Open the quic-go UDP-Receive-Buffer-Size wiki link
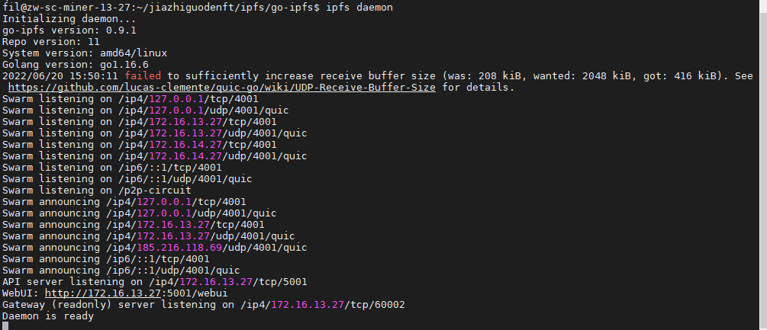Viewport: 767px width, 330px height. (x=221, y=88)
